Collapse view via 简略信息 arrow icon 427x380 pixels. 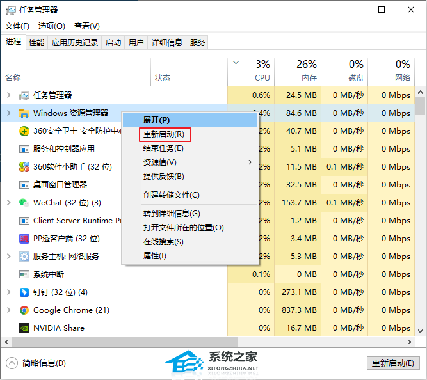(x=12, y=363)
